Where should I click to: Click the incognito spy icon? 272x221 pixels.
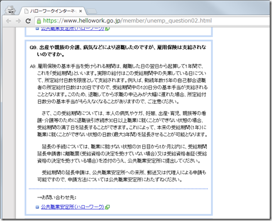[x=10, y=10]
